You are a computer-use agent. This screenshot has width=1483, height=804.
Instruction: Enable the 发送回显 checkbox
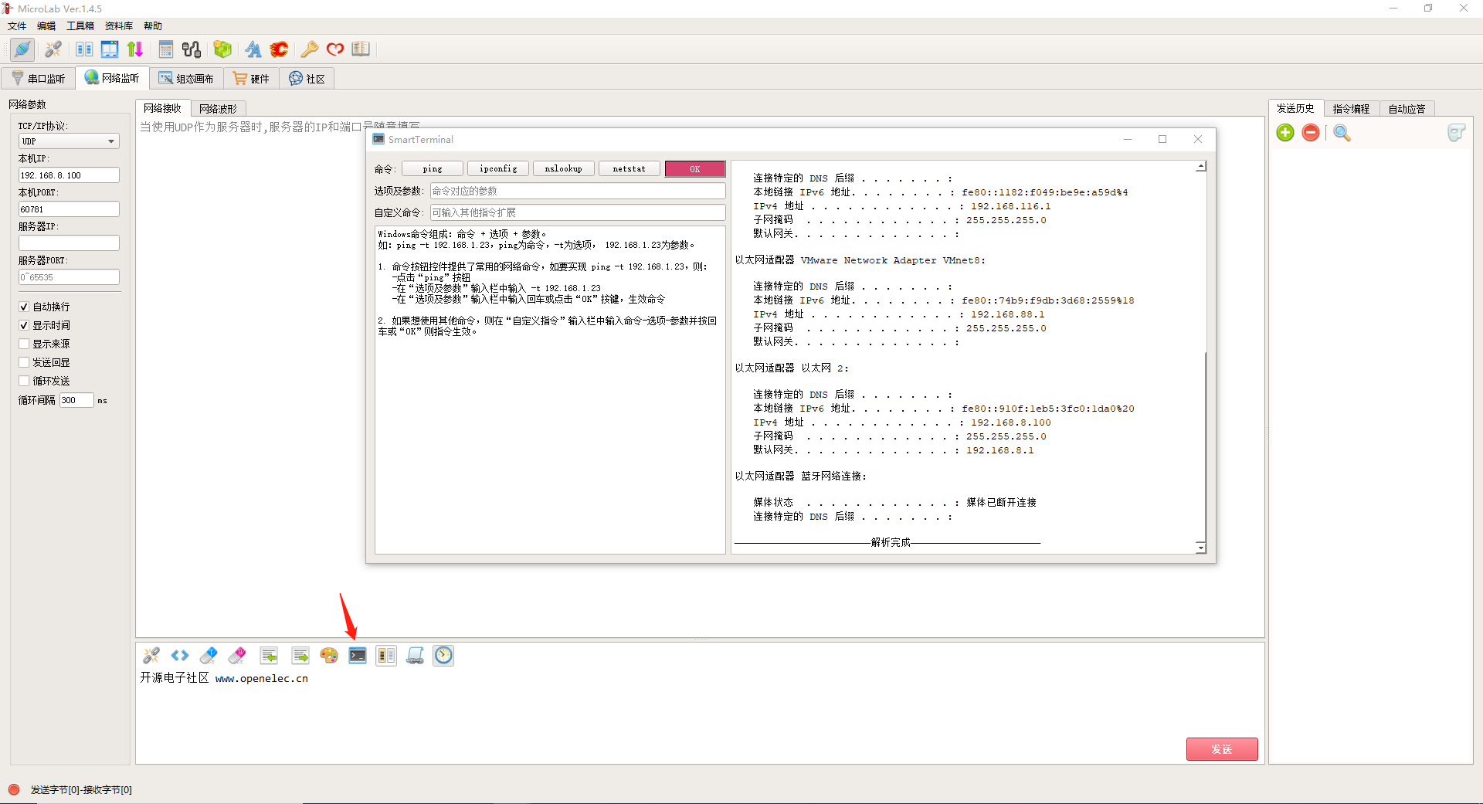(24, 362)
